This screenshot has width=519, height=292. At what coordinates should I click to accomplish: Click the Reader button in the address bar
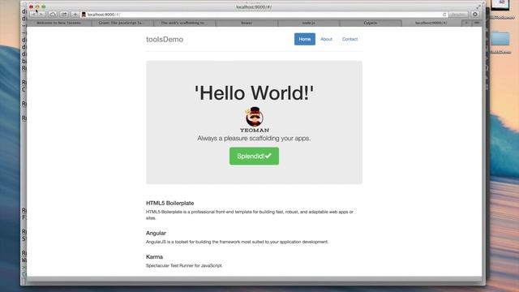coord(458,15)
